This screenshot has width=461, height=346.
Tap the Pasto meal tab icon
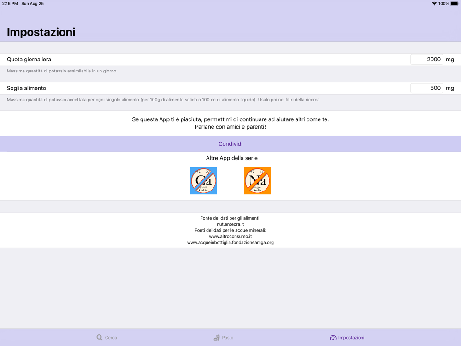point(217,338)
